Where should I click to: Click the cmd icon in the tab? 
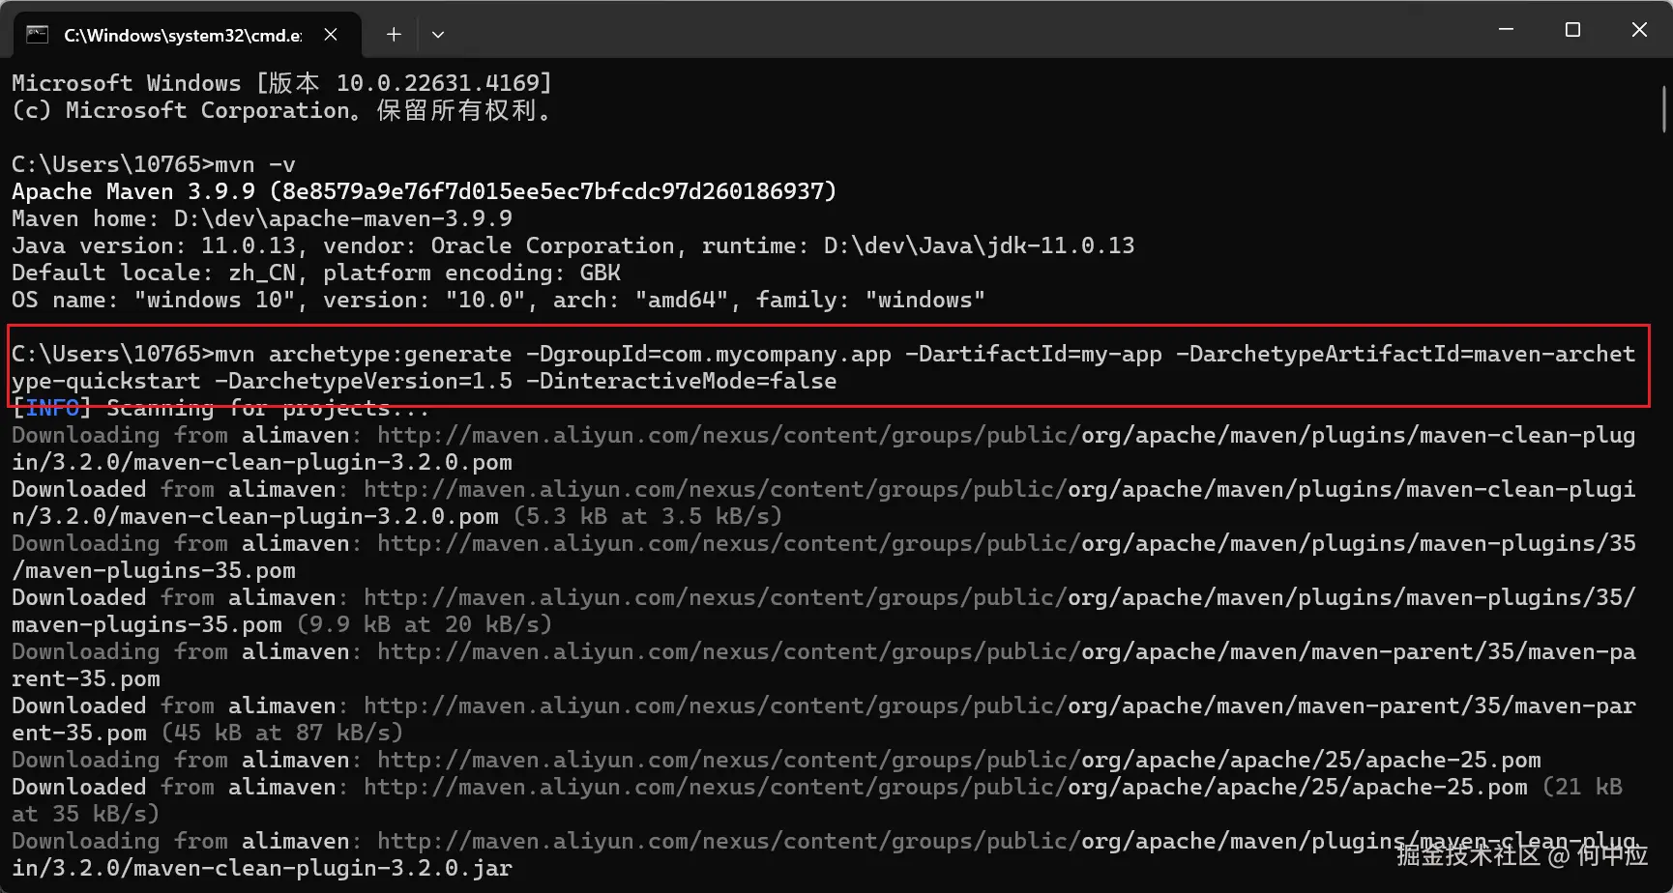[38, 35]
